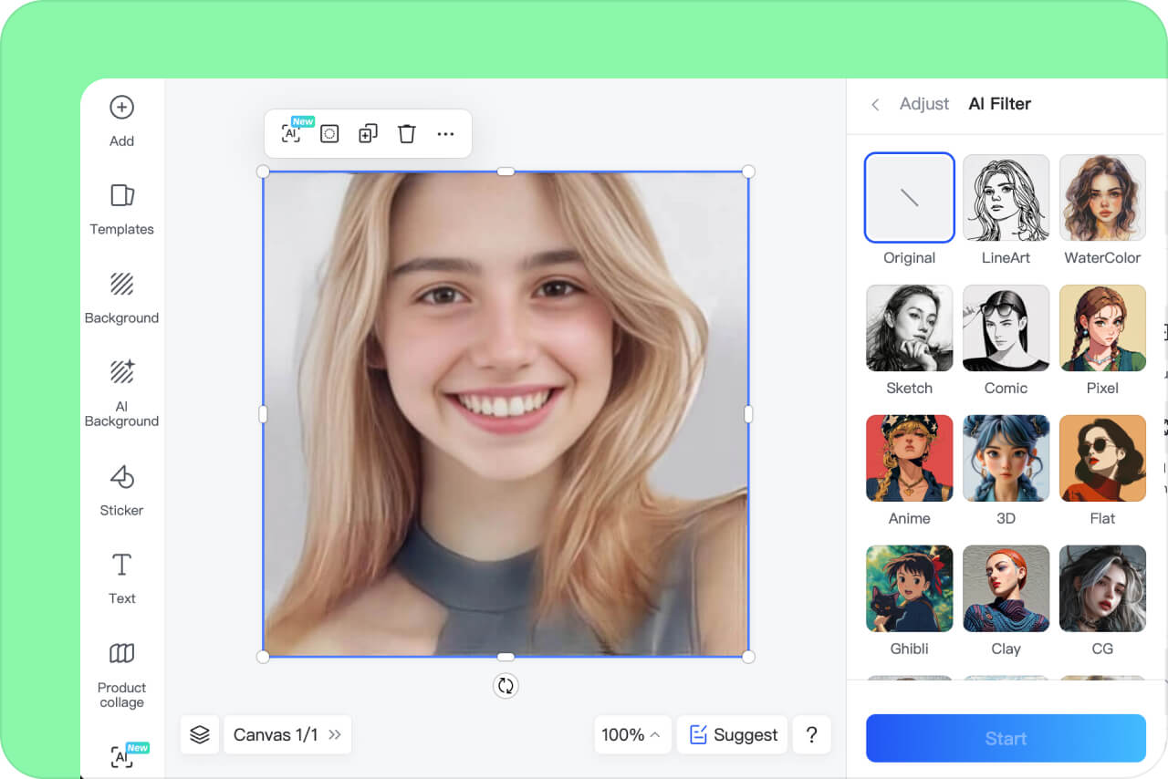Click the top-left corner resize handle
The width and height of the screenshot is (1168, 779).
263,171
